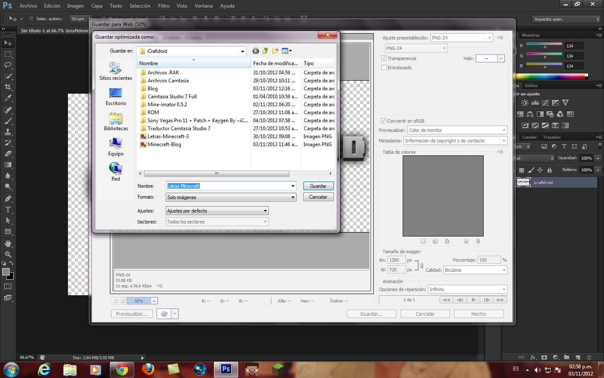Enable the Entrelazado checkbox
604x378 pixels.
(x=384, y=68)
